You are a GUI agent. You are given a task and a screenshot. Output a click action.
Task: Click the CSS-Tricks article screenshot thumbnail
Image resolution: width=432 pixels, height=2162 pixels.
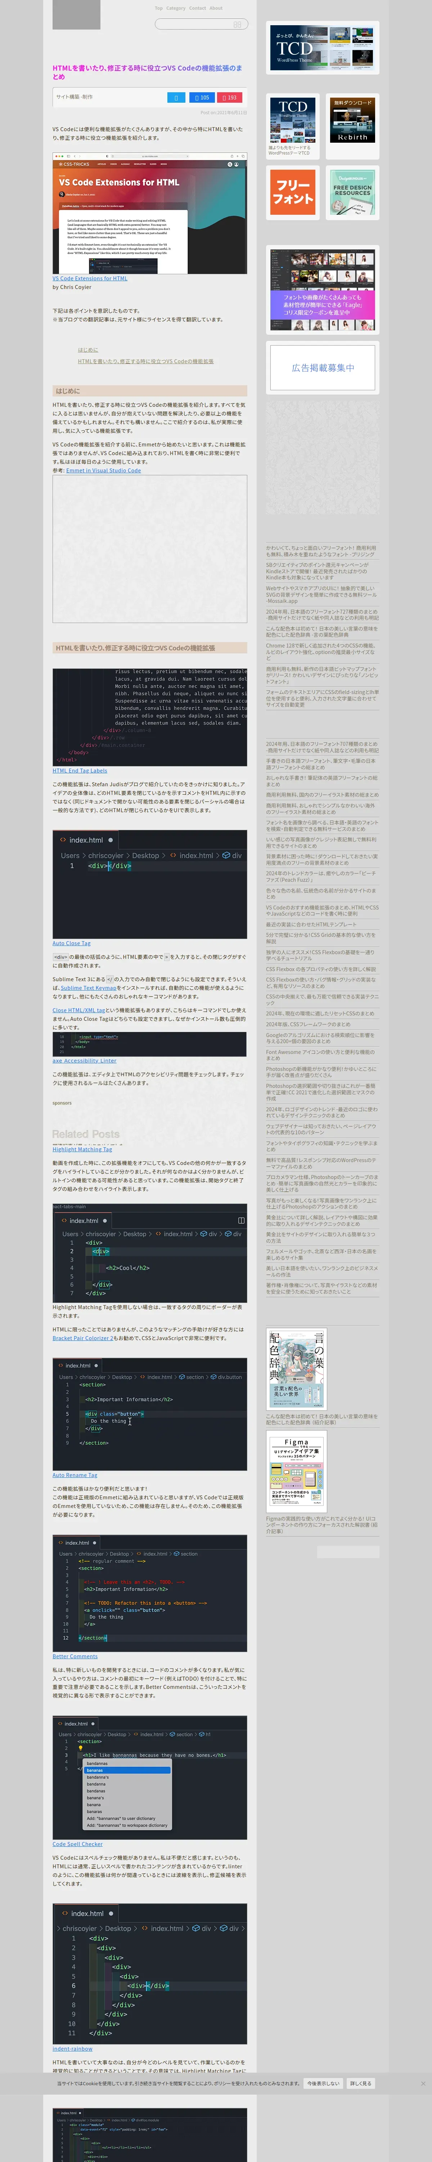[x=149, y=213]
